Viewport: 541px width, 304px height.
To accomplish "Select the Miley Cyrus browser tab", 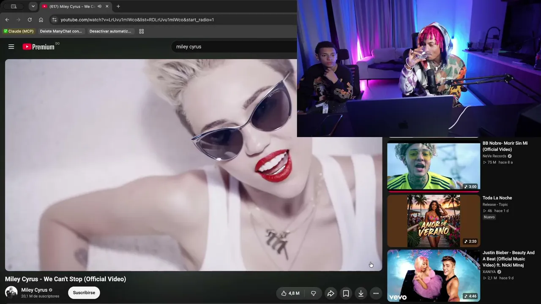I will (x=76, y=6).
